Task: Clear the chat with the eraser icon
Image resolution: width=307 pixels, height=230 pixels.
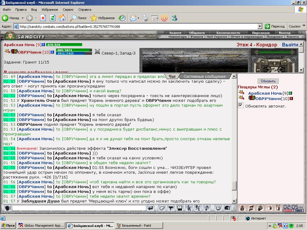Action: tap(162, 208)
